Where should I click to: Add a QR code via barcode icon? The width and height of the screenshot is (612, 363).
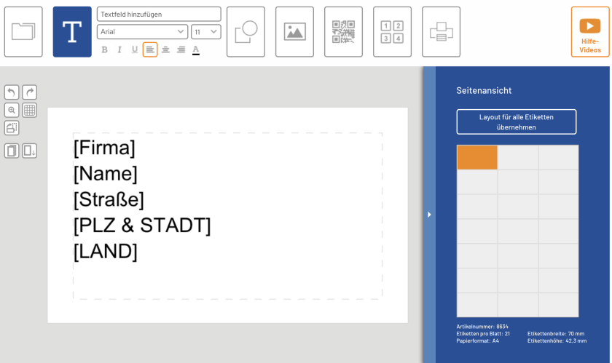tap(343, 31)
